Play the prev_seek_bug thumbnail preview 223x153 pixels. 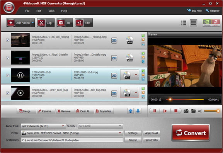[x=20, y=93]
